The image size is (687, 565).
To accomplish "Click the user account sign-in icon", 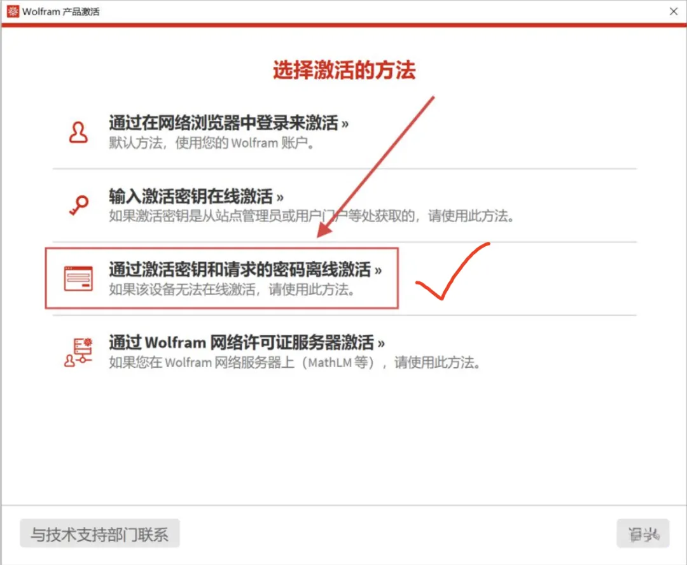I will coord(78,132).
